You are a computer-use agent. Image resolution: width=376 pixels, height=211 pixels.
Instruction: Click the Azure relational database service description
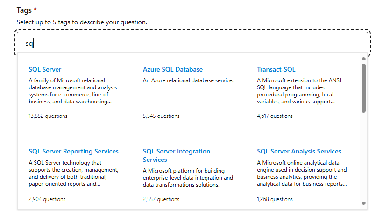(x=188, y=80)
